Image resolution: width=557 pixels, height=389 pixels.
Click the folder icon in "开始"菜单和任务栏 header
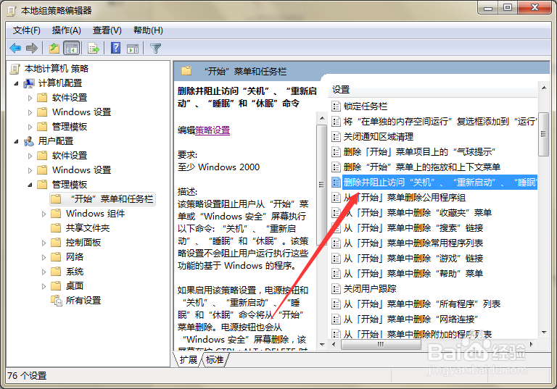pyautogui.click(x=186, y=71)
